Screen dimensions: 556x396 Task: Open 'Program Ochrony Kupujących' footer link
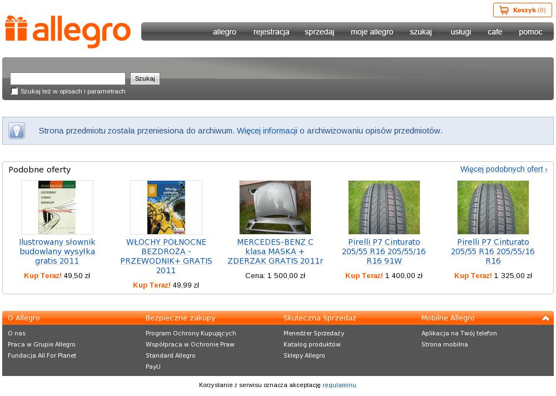[191, 333]
